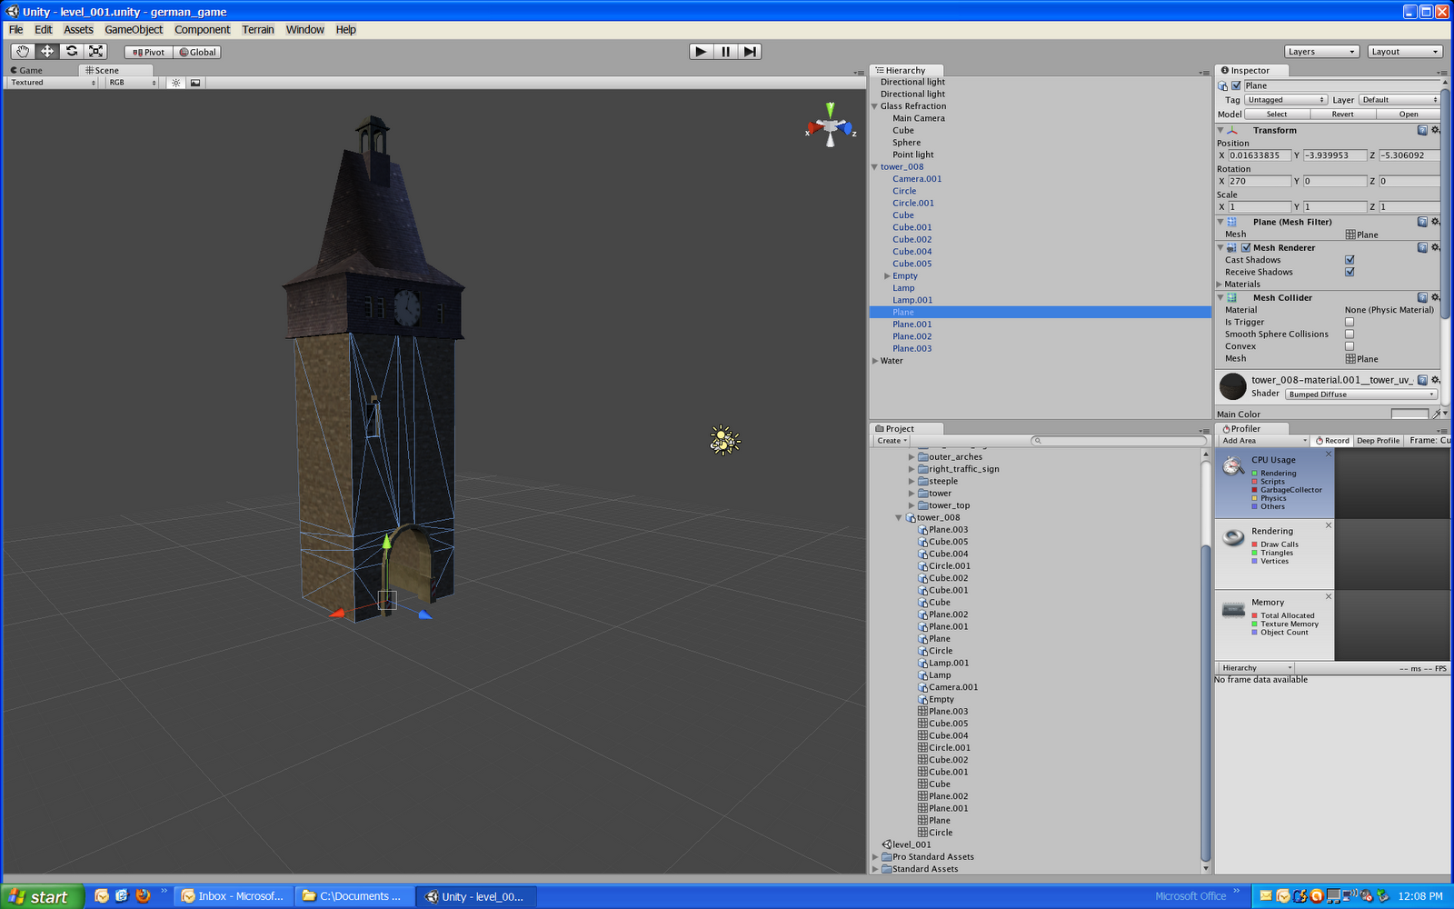Click the Select button for the Plane model

click(1277, 114)
